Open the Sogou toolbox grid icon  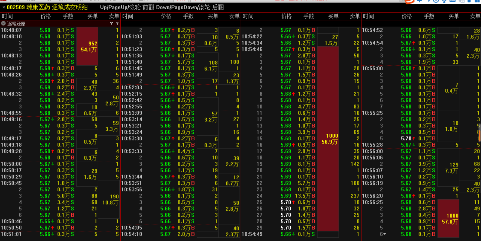click(477, 1)
